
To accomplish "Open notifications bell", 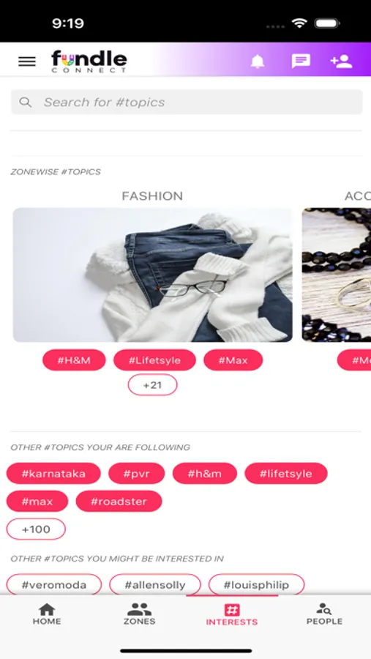I will click(x=258, y=62).
